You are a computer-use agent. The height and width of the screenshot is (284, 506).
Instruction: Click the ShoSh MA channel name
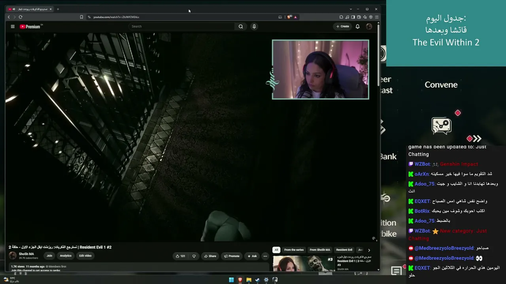click(x=26, y=254)
